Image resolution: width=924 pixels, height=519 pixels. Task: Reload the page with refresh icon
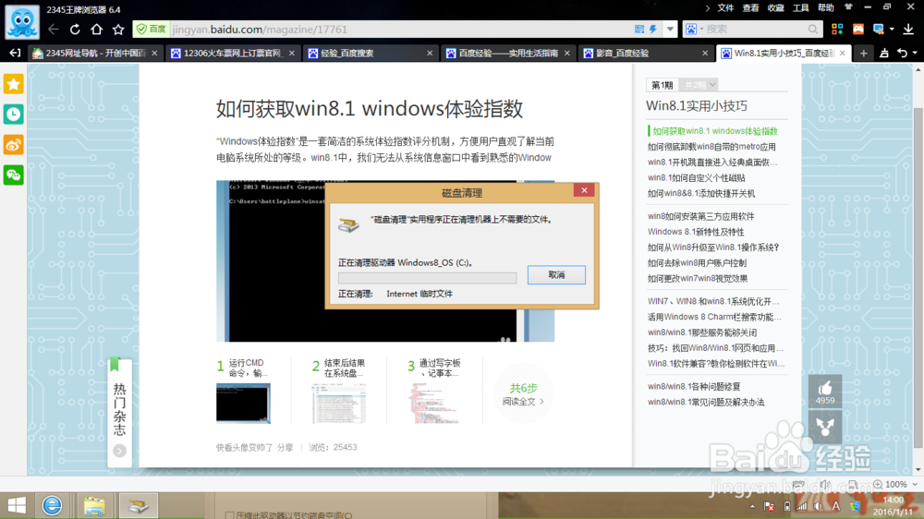coord(75,30)
